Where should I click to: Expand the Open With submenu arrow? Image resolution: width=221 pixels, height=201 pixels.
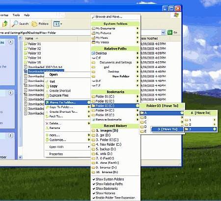click(89, 147)
